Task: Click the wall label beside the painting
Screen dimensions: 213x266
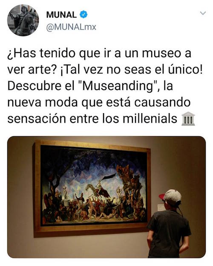Action: [161, 208]
